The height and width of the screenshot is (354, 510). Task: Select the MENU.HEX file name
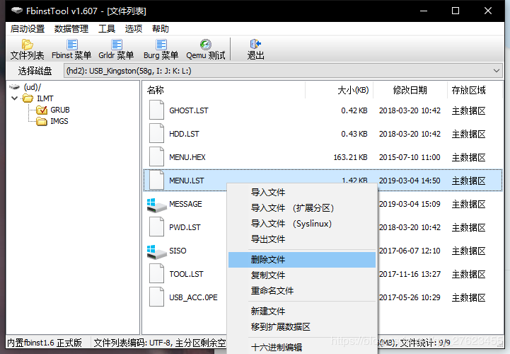pos(187,157)
